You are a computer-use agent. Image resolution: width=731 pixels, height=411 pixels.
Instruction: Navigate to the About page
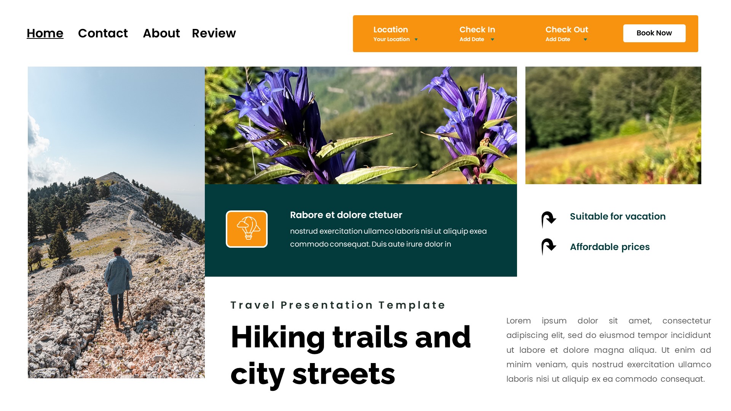pyautogui.click(x=161, y=33)
